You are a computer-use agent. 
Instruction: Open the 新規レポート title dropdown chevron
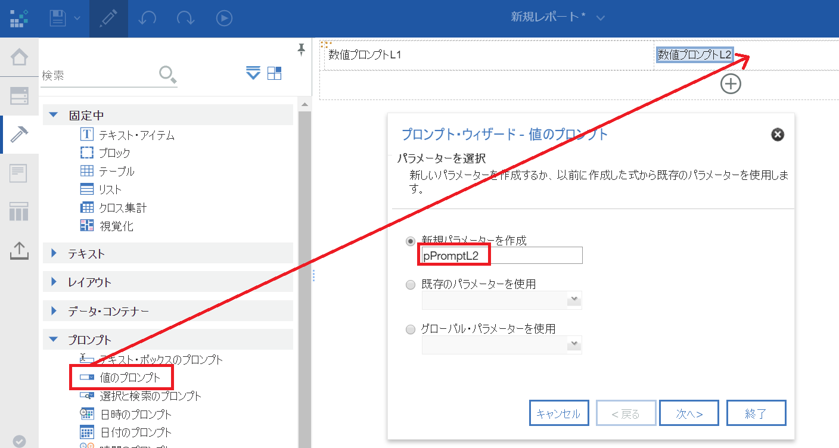(x=601, y=18)
